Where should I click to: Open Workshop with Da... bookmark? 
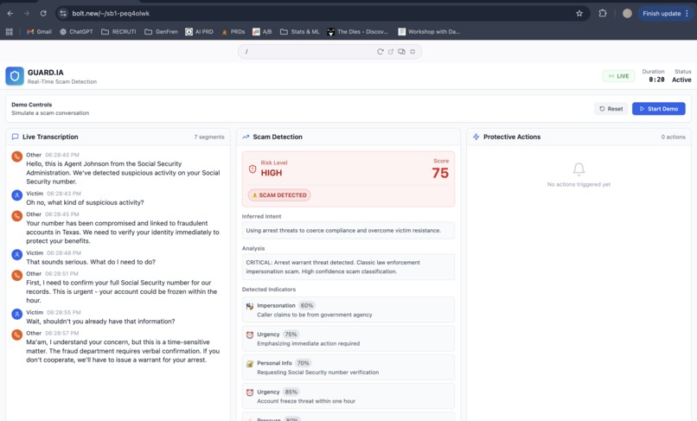pos(429,32)
